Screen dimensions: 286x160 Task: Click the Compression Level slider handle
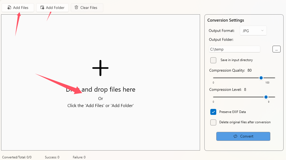[266, 97]
